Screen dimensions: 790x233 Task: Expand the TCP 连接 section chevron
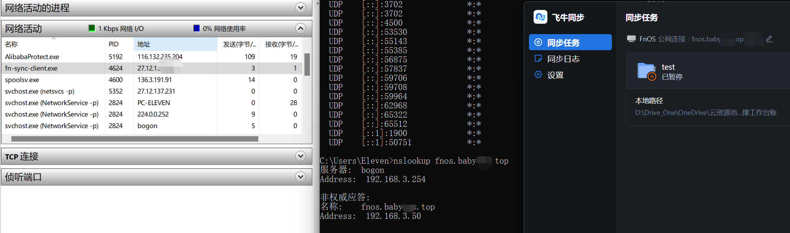[301, 156]
